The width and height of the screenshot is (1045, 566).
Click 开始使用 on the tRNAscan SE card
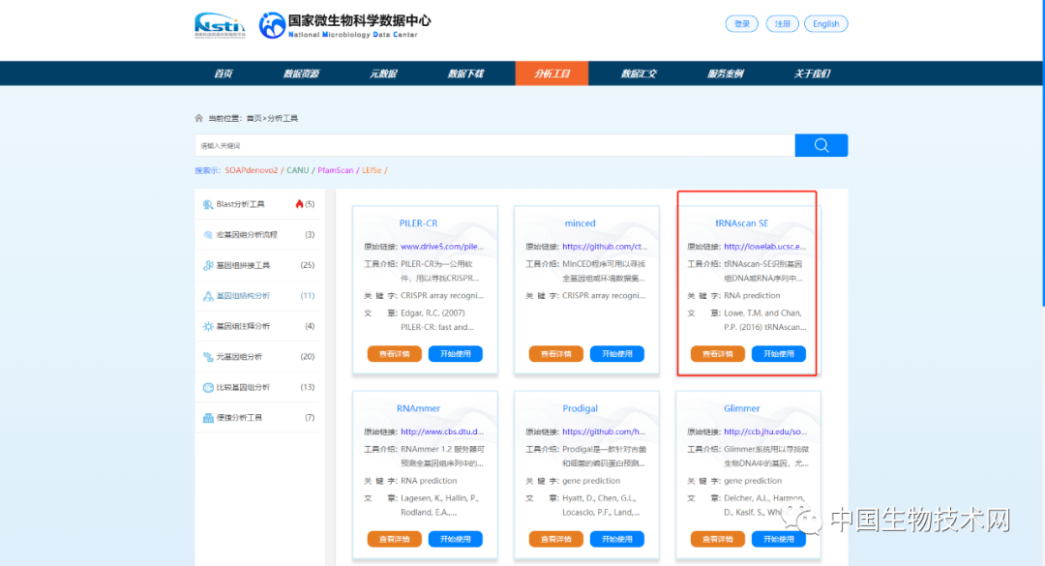(778, 353)
